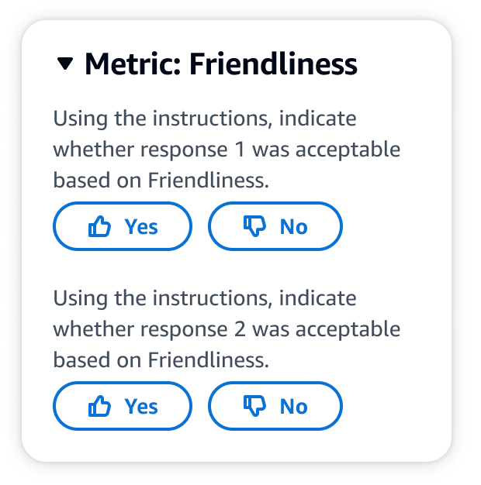The height and width of the screenshot is (485, 481).
Task: Rate response 1 as acceptable with Yes
Action: (x=122, y=227)
